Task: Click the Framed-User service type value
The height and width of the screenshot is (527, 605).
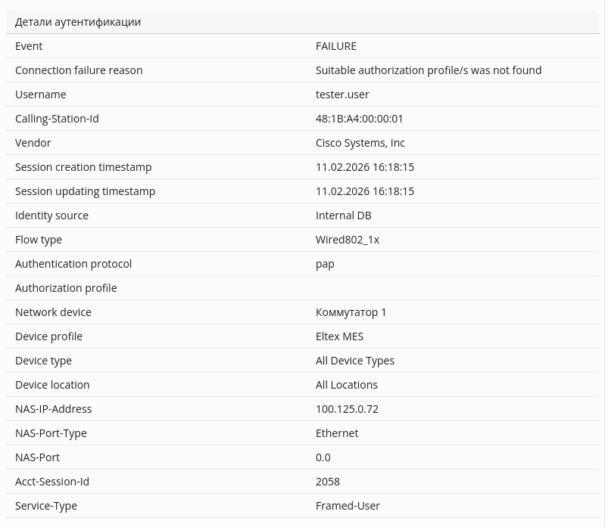Action: 348,506
